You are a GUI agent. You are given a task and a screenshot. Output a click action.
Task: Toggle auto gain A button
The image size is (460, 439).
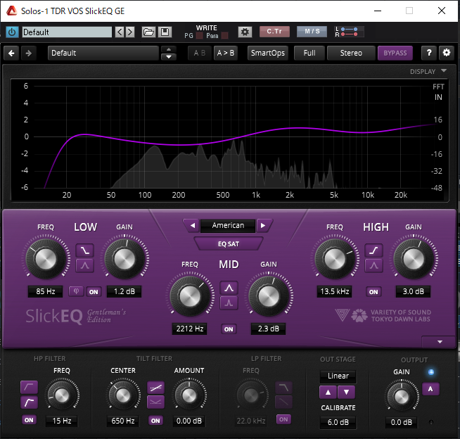point(430,389)
